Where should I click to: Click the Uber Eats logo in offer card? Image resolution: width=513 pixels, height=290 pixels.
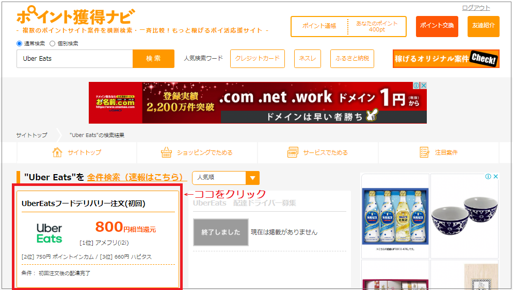coord(49,233)
